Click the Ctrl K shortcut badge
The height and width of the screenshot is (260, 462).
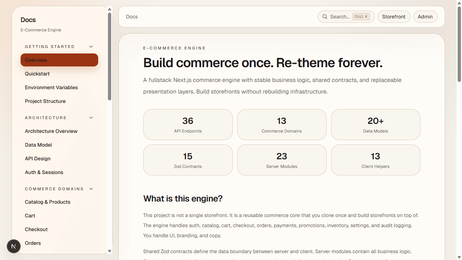click(361, 17)
